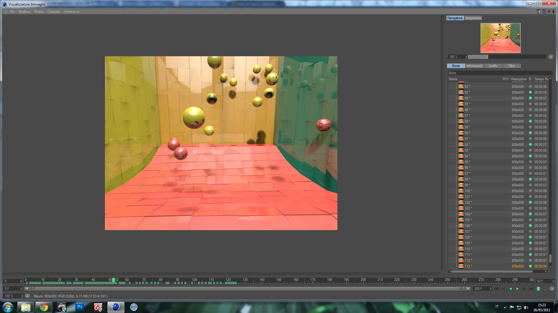Click the navigator zoom slider

pos(507,57)
